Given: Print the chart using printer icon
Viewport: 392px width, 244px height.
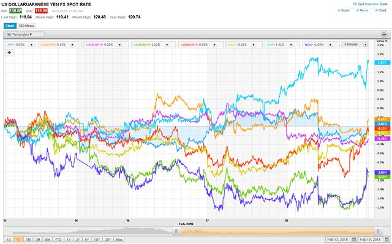Looking at the screenshot, I should point(384,34).
